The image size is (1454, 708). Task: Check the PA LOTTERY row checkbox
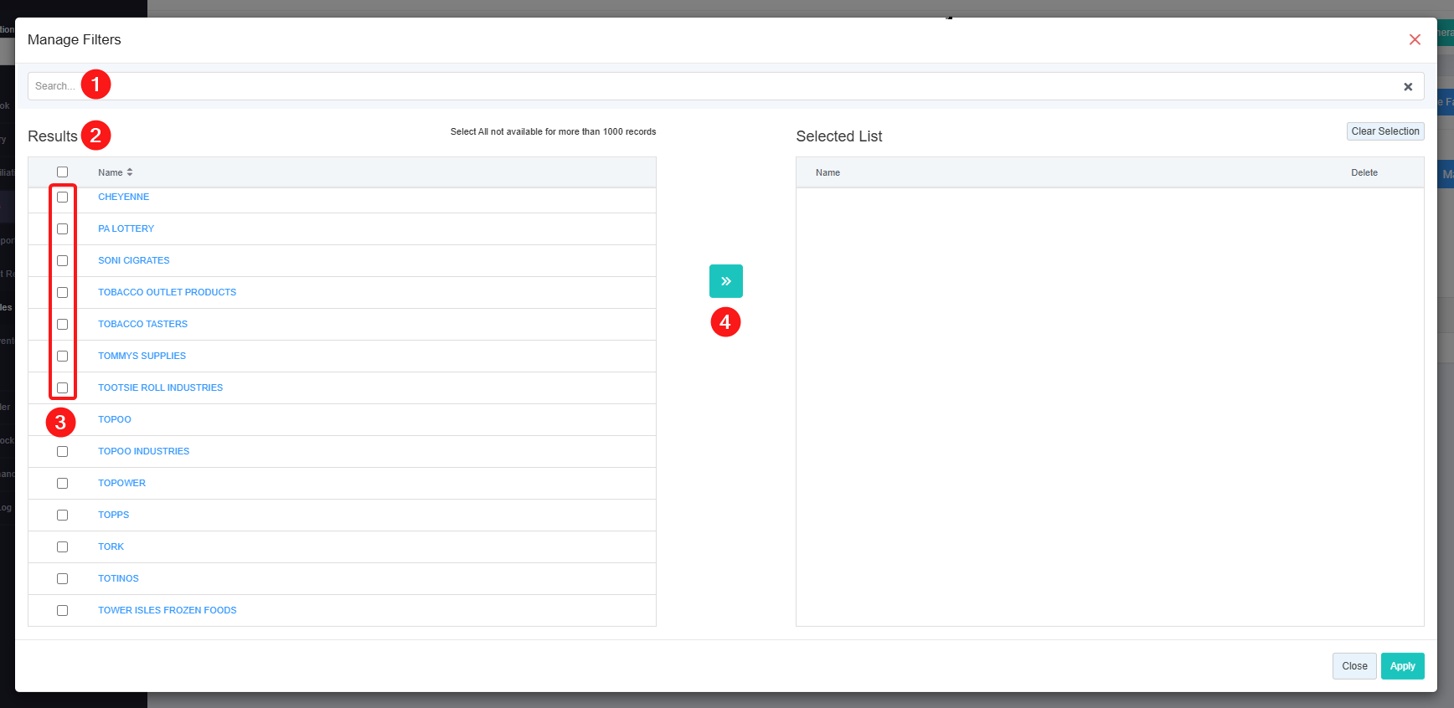click(62, 229)
